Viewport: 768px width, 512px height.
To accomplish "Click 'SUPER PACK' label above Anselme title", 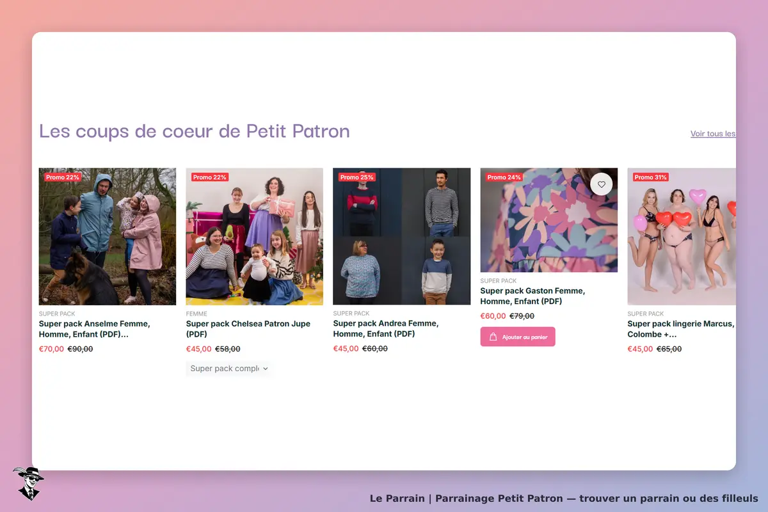I will pos(57,314).
